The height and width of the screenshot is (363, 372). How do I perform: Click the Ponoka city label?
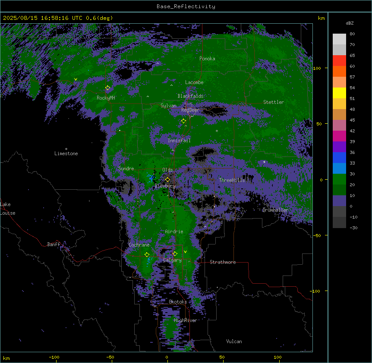(x=207, y=59)
